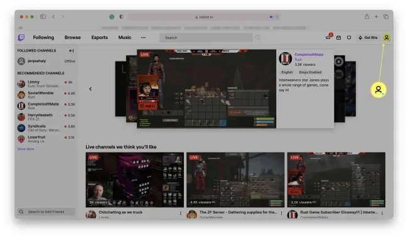Viewport: 408px width, 238px height.
Task: Collapse the followed channels sidebar
Action: 72,51
